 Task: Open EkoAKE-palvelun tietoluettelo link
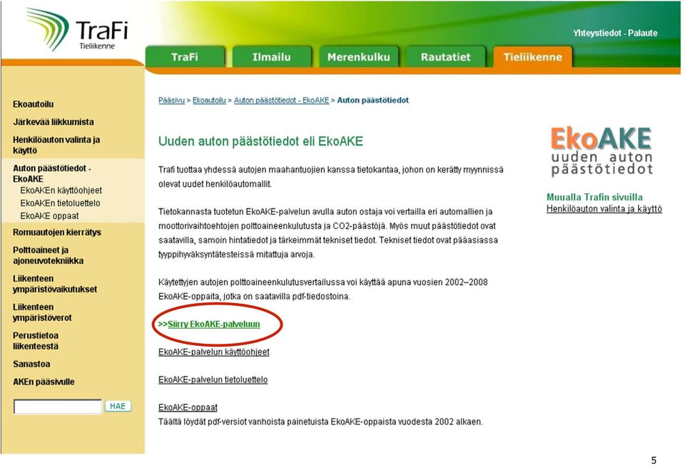[x=213, y=380]
